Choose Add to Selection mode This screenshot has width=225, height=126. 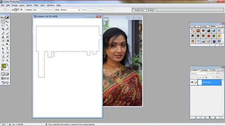pyautogui.click(x=15, y=10)
